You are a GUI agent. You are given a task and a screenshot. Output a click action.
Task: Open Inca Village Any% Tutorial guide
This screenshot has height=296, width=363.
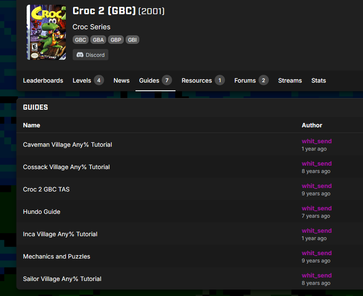[60, 234]
